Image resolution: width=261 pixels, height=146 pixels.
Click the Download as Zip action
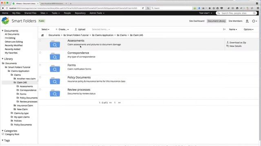[x=236, y=43]
